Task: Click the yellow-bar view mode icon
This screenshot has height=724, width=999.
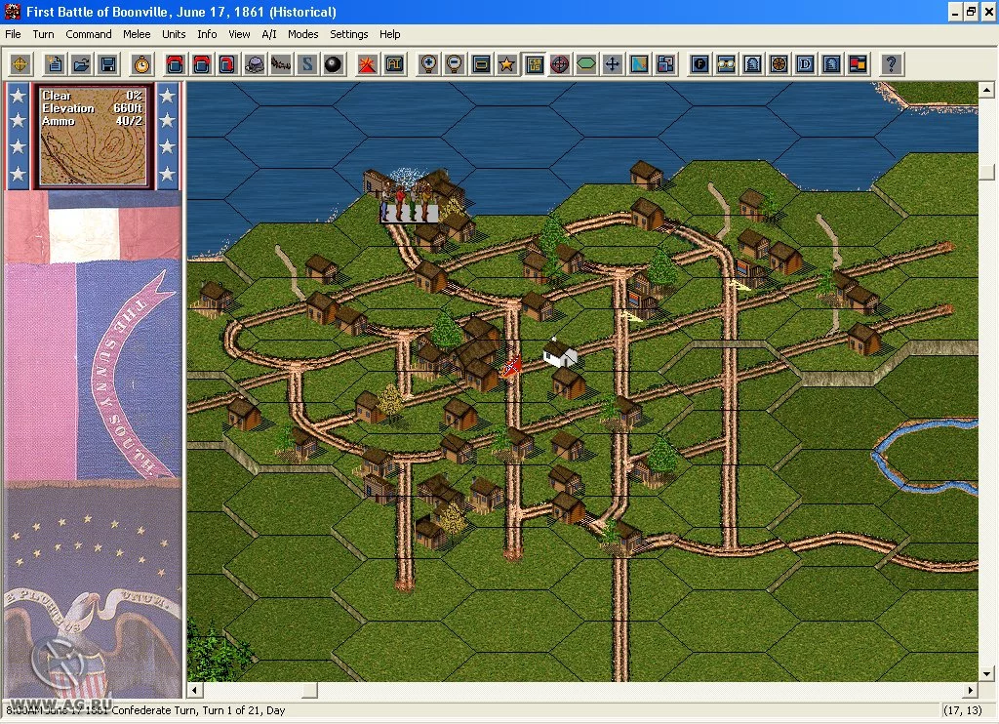Action: [x=481, y=64]
